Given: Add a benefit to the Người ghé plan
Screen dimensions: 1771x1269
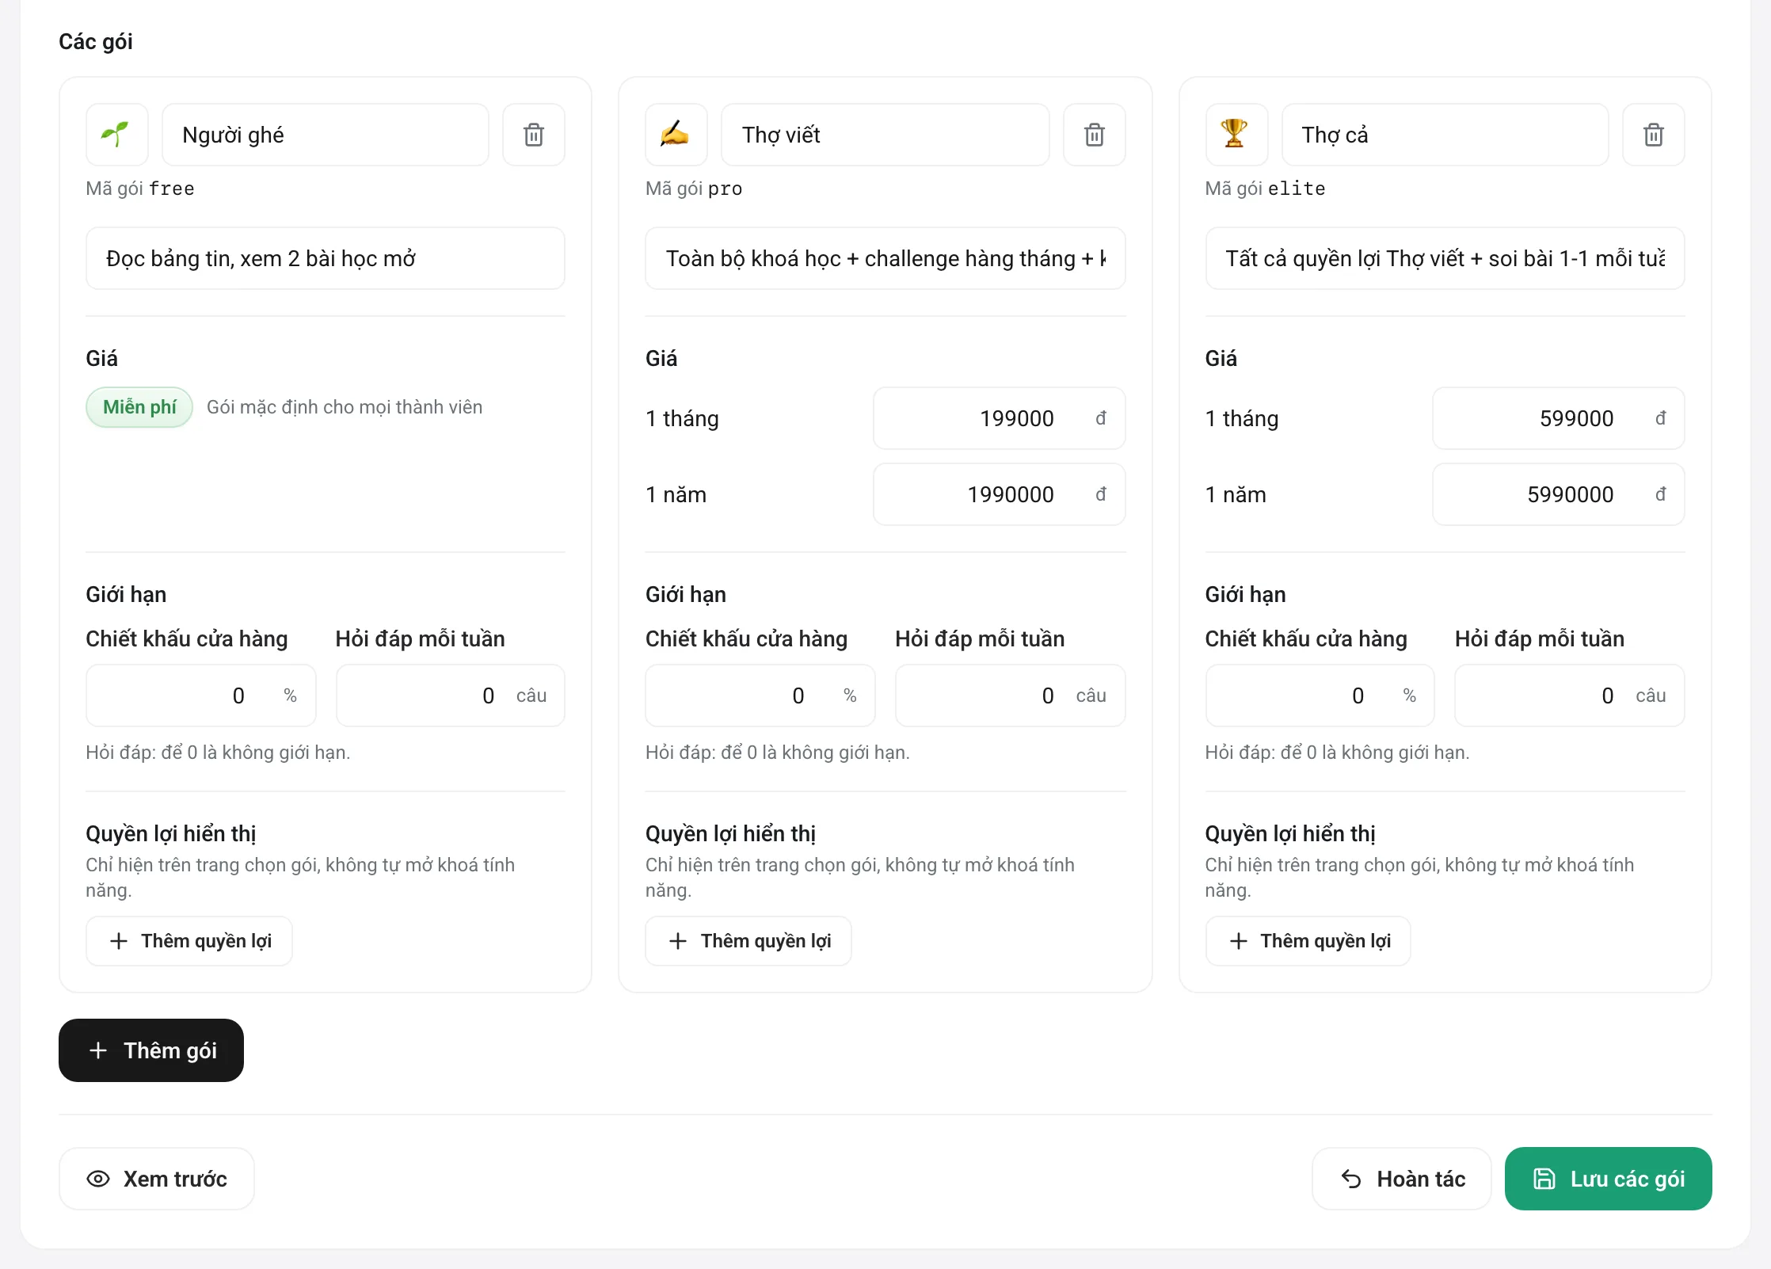Looking at the screenshot, I should point(189,941).
